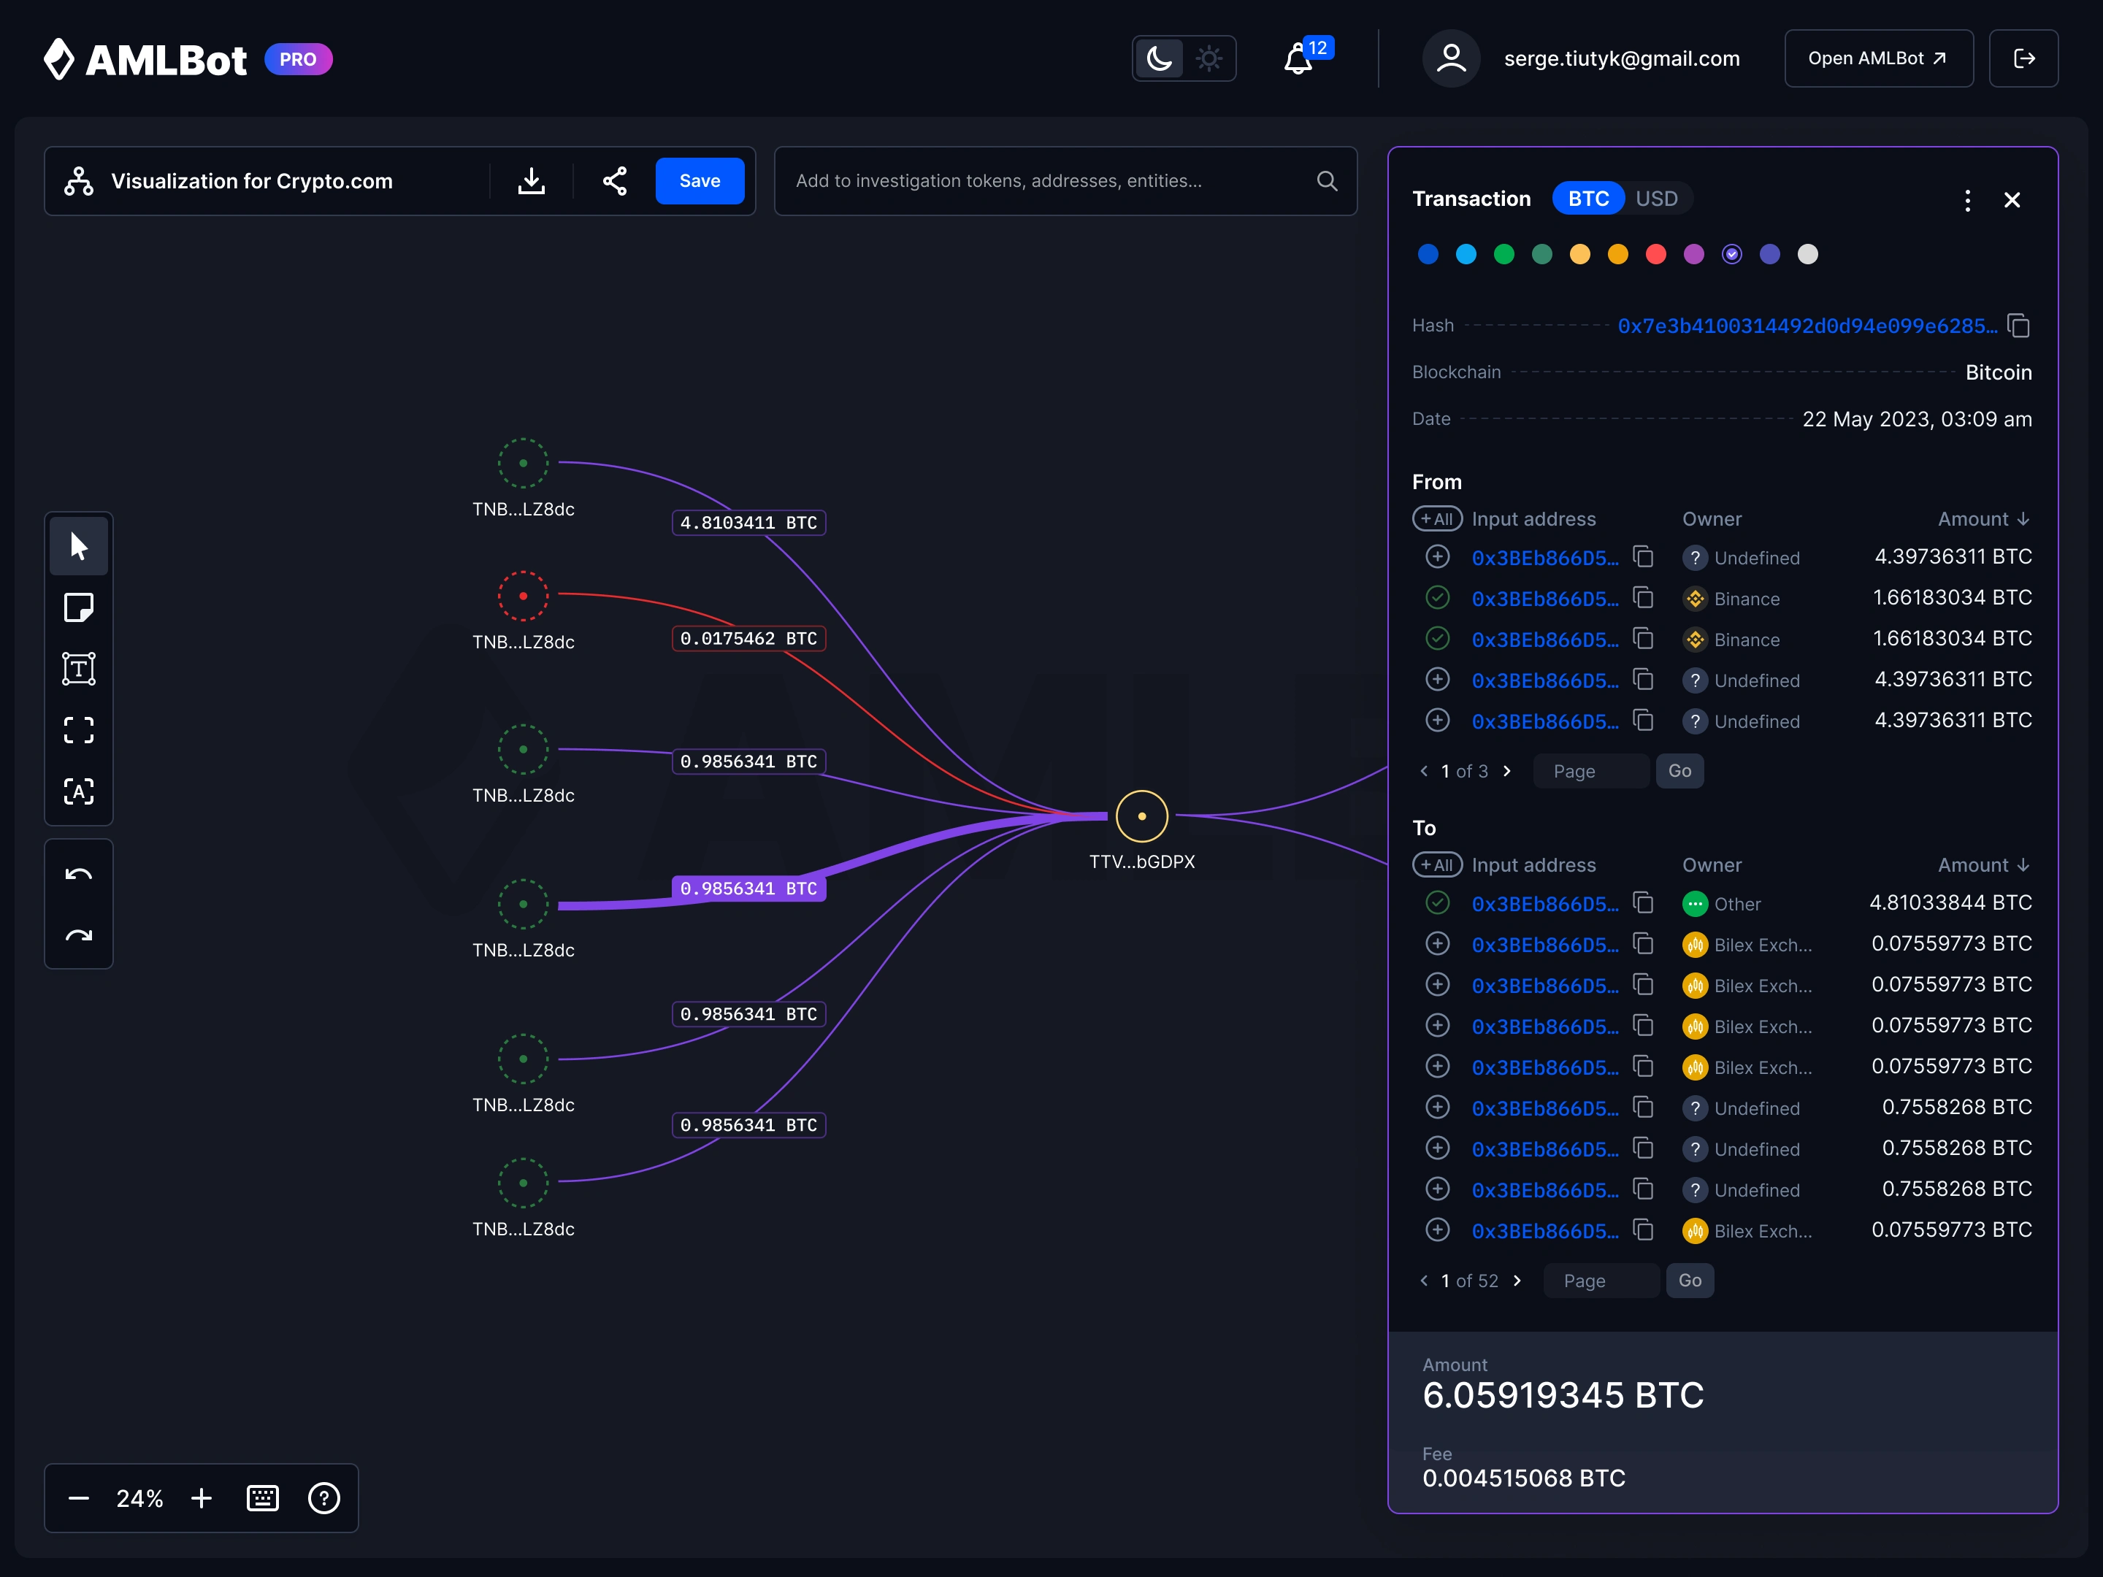Toggle the Other output address checkmark
The image size is (2103, 1577).
coord(1438,903)
